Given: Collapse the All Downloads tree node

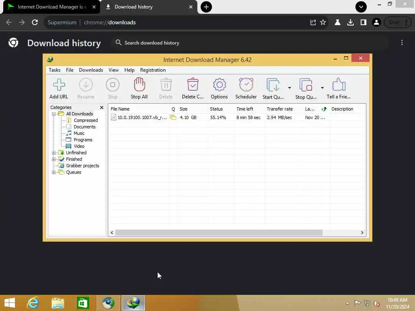Looking at the screenshot, I should click(54, 114).
